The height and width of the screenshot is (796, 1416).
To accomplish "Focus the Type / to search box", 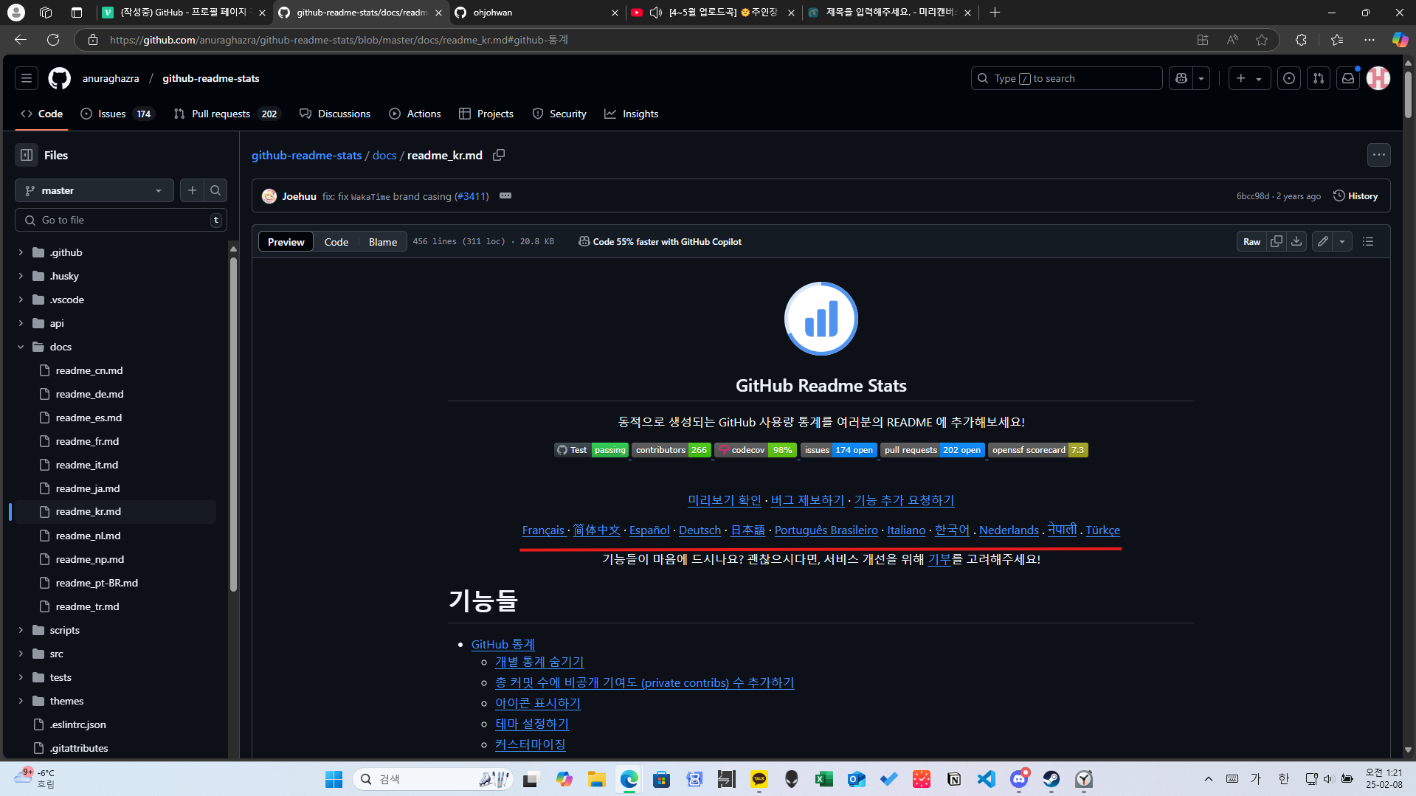I will [x=1066, y=78].
